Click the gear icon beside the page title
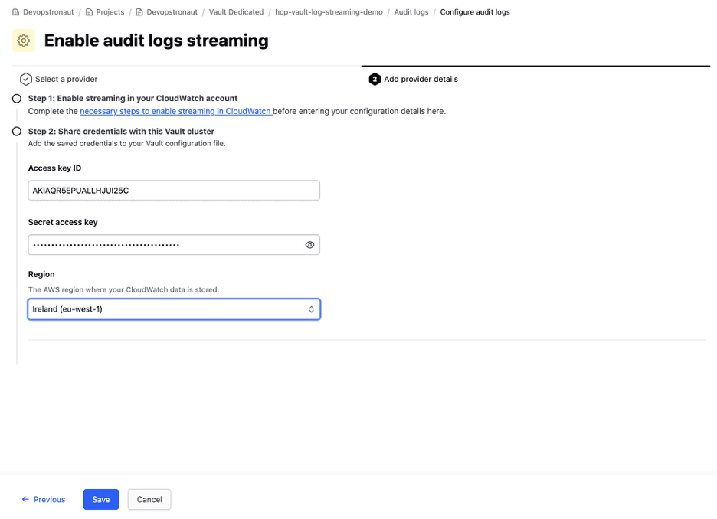The image size is (717, 519). pyautogui.click(x=22, y=40)
